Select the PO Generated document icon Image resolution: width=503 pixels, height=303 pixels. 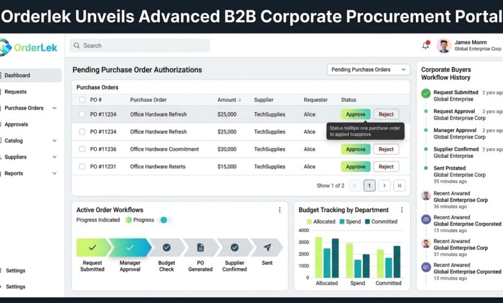click(x=201, y=247)
